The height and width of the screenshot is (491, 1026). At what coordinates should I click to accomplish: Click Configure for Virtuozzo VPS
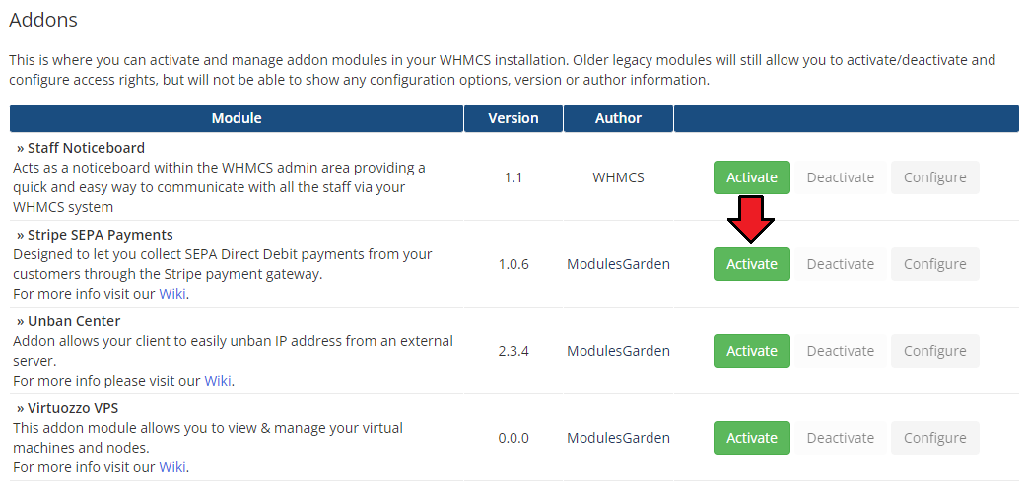pyautogui.click(x=934, y=438)
